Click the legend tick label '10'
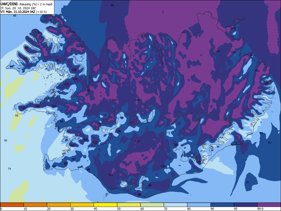This screenshot has height=211, width=281. pos(25,209)
